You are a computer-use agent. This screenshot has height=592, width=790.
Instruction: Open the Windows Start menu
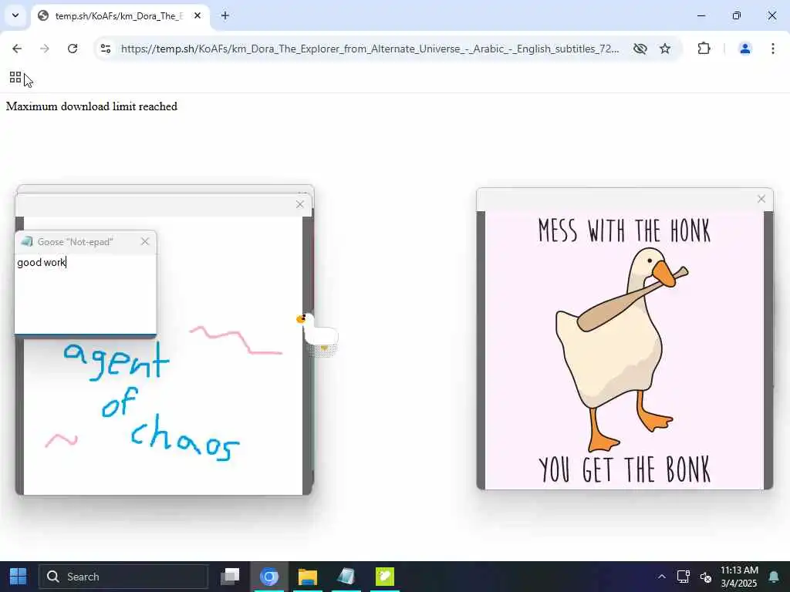pyautogui.click(x=19, y=577)
